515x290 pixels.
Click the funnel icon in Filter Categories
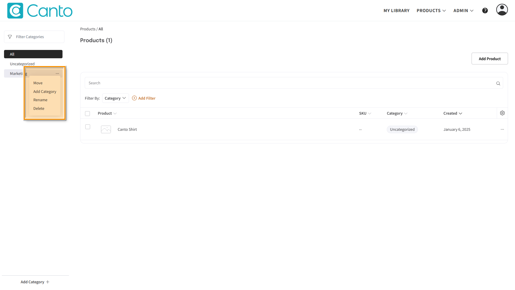(x=10, y=37)
